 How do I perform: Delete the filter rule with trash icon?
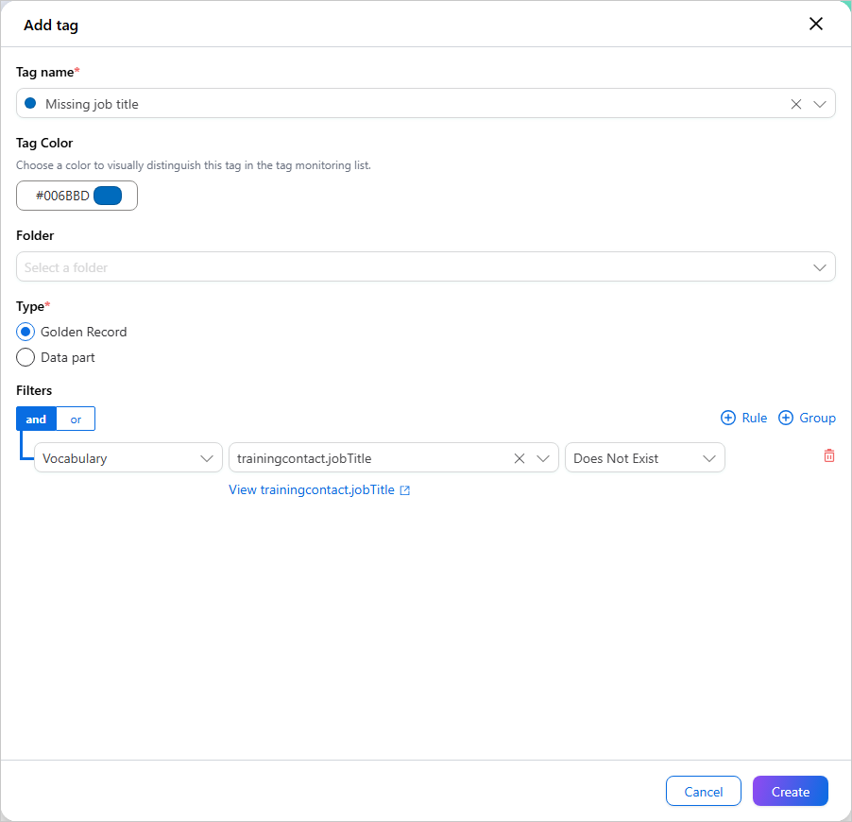[828, 455]
